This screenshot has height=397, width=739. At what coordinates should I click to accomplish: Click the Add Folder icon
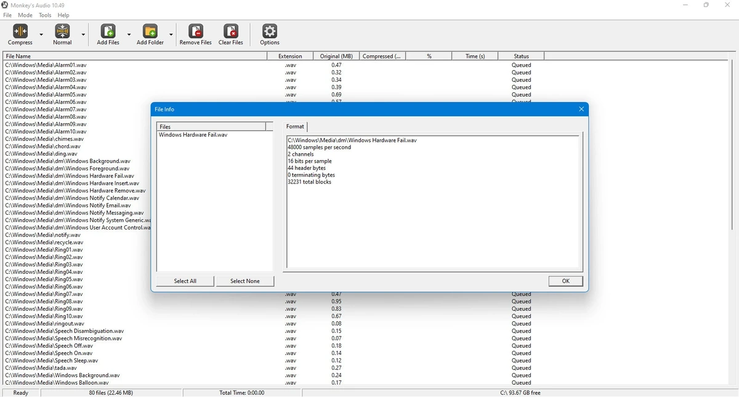point(150,31)
